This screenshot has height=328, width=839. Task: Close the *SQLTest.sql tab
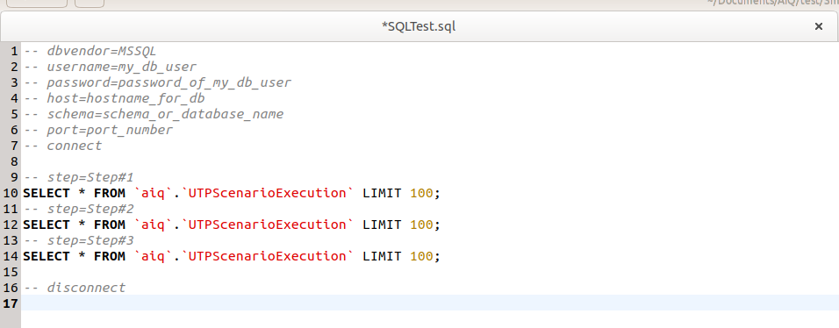click(x=818, y=26)
